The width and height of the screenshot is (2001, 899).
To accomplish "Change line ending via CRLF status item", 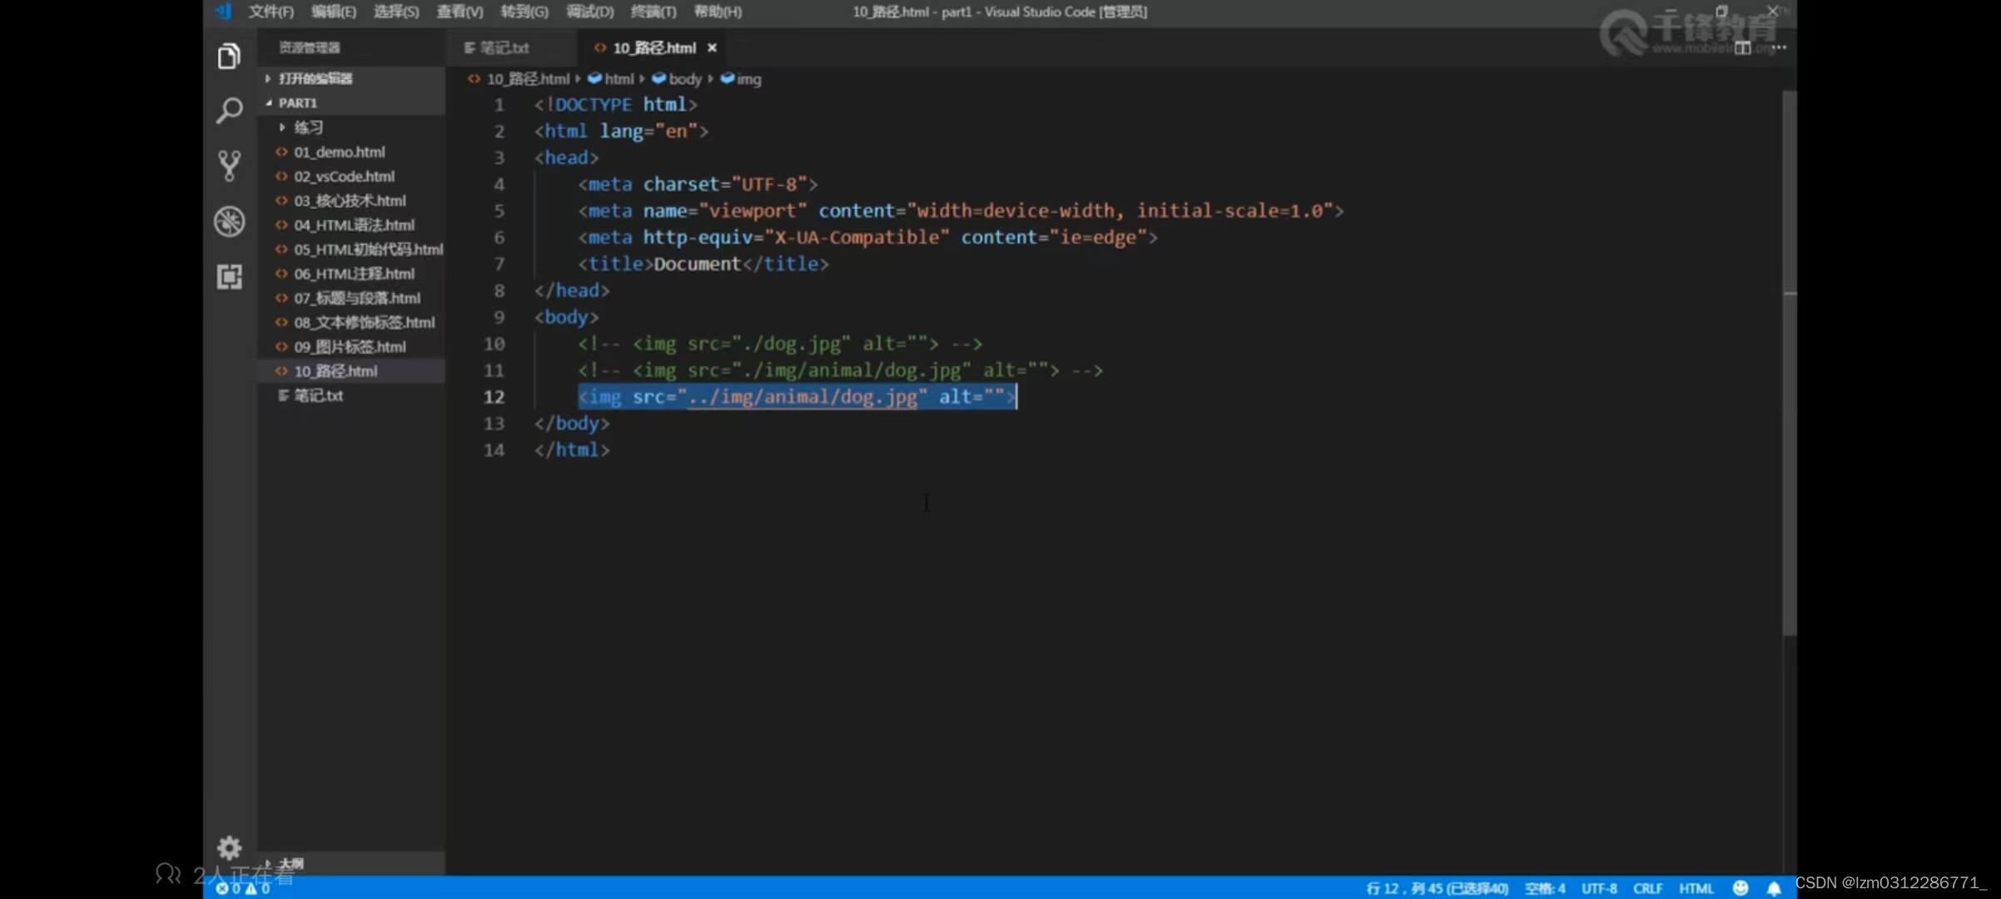I will pyautogui.click(x=1647, y=888).
